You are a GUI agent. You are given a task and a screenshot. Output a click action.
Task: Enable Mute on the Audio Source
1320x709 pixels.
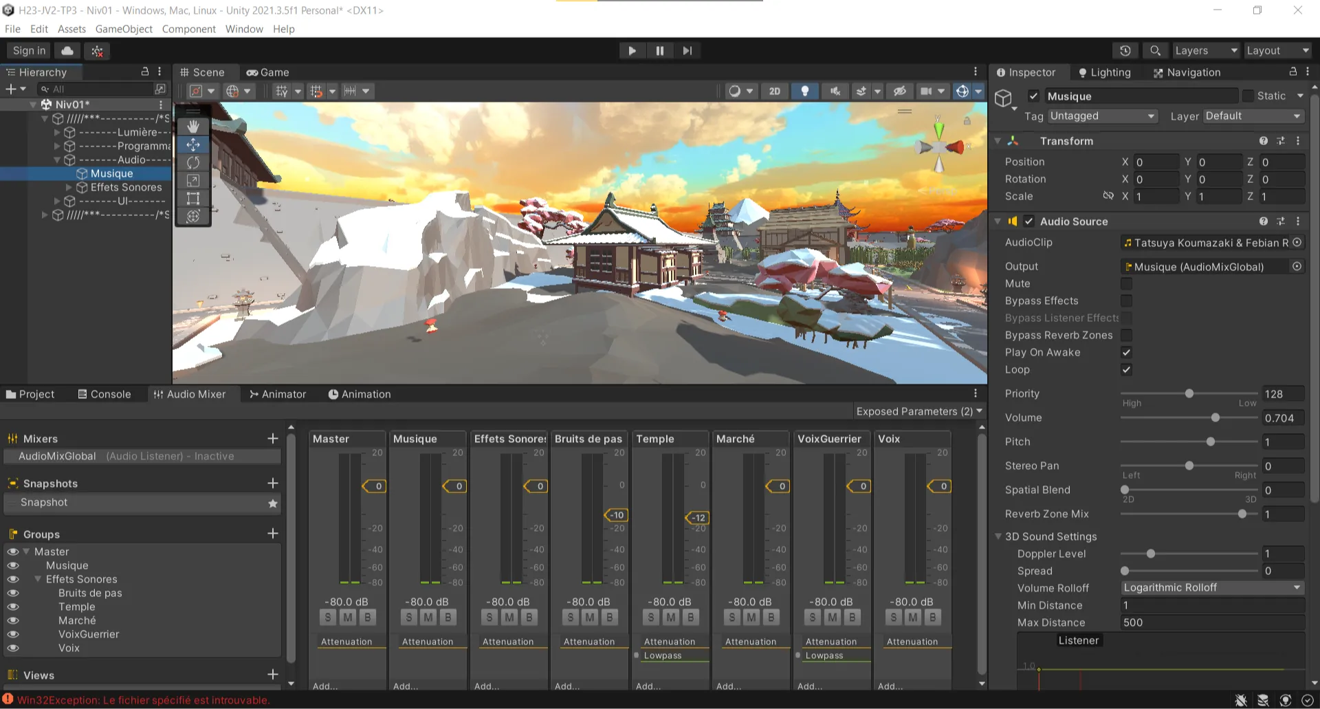click(1126, 283)
